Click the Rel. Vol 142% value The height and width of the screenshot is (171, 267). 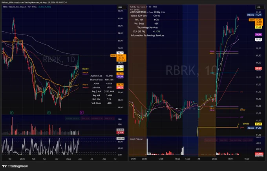pos(156,20)
